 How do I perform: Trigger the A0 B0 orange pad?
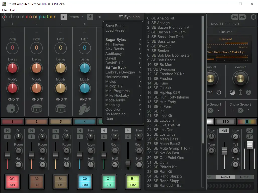(x=36, y=182)
